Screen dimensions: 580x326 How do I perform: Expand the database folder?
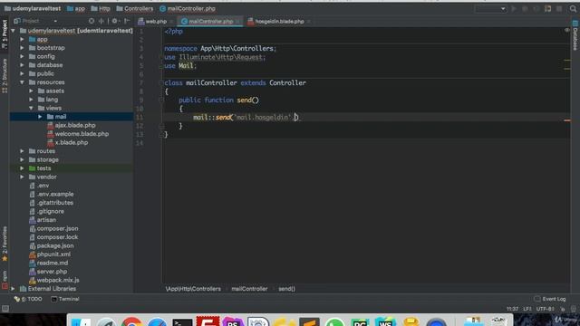(x=22, y=65)
